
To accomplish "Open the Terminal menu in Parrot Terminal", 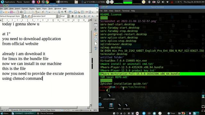I will tap(126, 11).
